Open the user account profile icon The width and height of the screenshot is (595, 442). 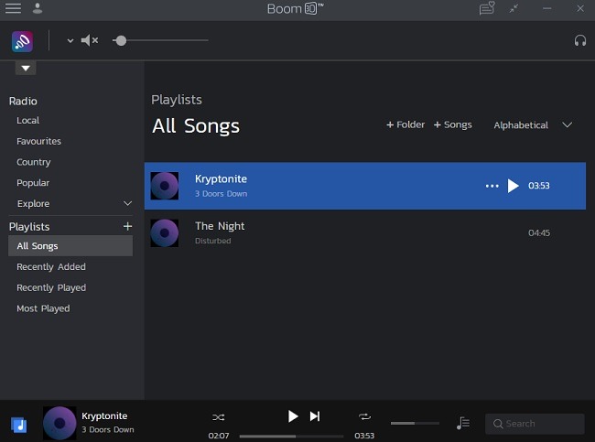click(38, 8)
